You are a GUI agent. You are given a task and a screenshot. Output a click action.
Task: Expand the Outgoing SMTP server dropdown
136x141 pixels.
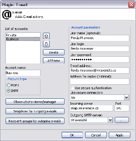coord(110,120)
